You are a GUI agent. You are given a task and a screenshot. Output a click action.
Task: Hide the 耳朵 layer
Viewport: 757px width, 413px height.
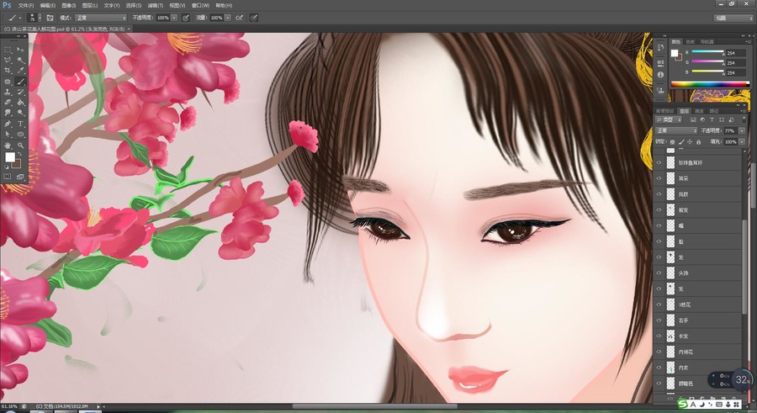(x=659, y=178)
